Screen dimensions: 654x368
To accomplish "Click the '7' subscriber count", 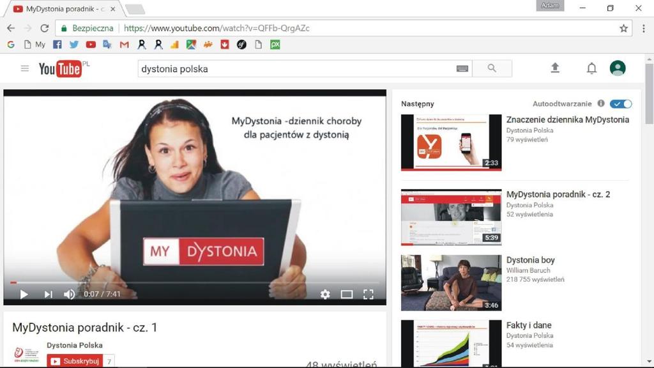I will [x=109, y=362].
